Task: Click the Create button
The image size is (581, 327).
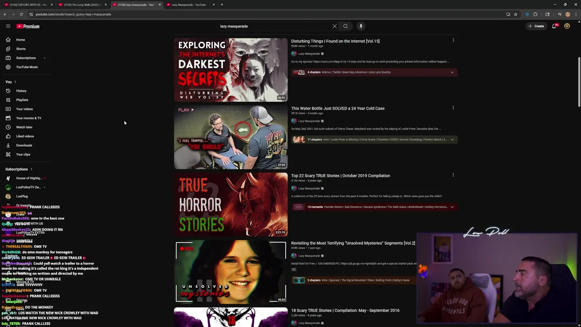Action: pyautogui.click(x=536, y=26)
